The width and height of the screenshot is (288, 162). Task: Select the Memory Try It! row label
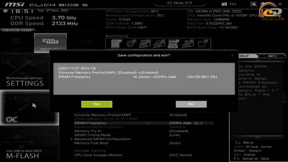[88, 131]
